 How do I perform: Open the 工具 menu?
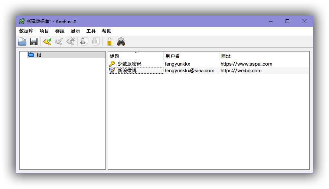coord(91,31)
